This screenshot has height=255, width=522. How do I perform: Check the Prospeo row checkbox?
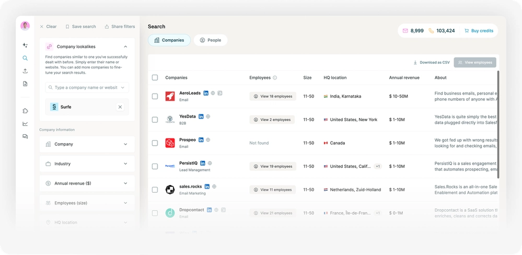point(155,143)
